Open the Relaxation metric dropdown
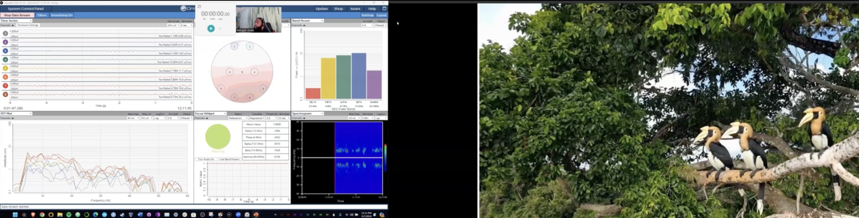The height and width of the screenshot is (218, 859). coord(238,118)
